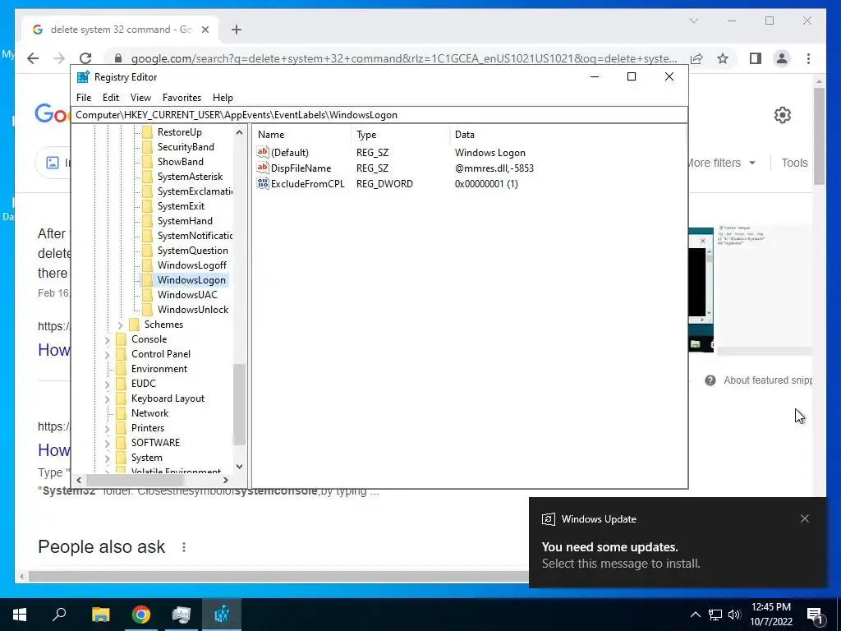Expand the EUDC key
The height and width of the screenshot is (631, 841).
pos(108,384)
